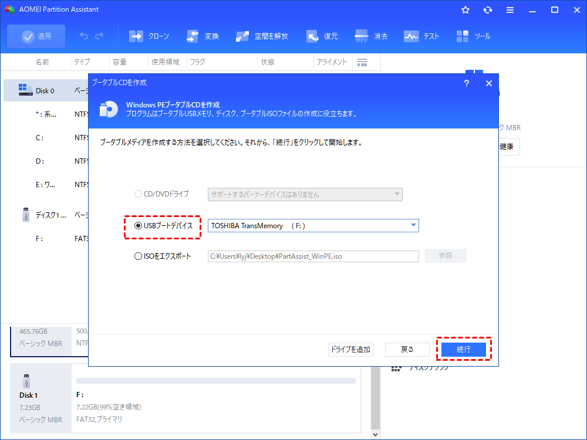Image resolution: width=587 pixels, height=440 pixels.
Task: Open the 空間を解放 toolbar item
Action: (x=262, y=36)
